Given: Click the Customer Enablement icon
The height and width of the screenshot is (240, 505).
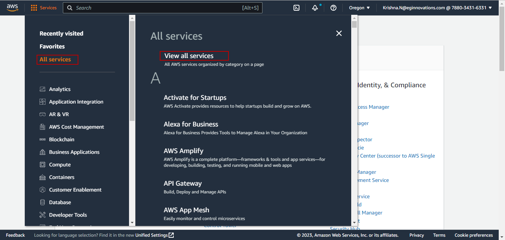Looking at the screenshot, I should (43, 190).
